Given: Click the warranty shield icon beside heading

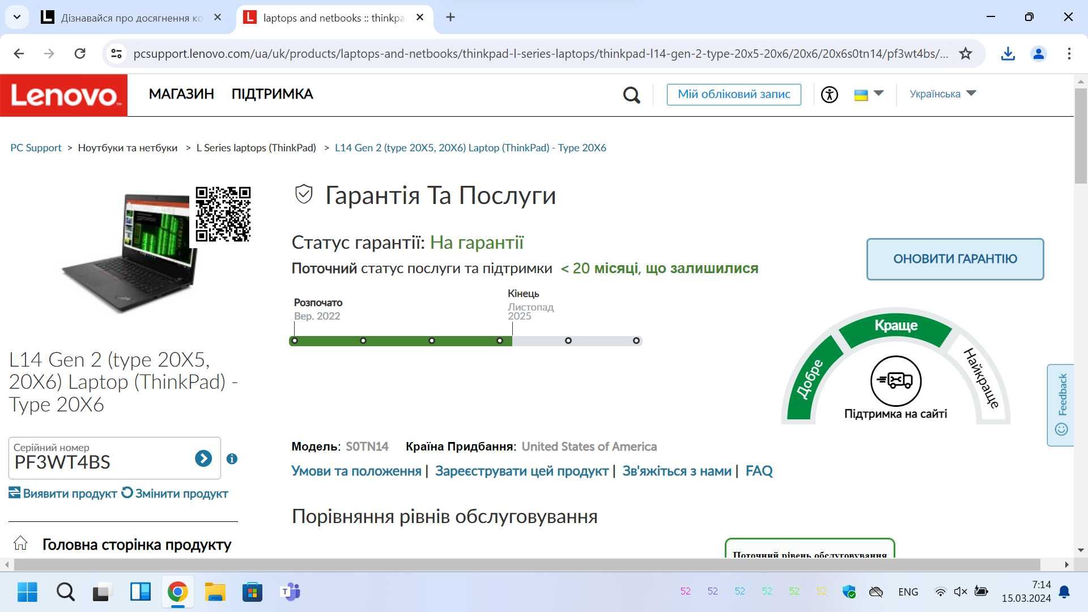Looking at the screenshot, I should tap(304, 194).
